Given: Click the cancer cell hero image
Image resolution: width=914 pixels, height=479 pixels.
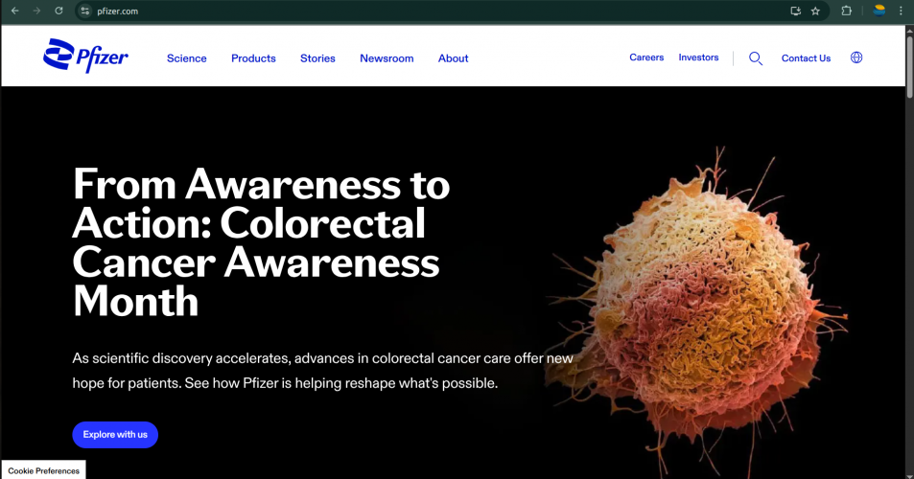Looking at the screenshot, I should [x=696, y=314].
